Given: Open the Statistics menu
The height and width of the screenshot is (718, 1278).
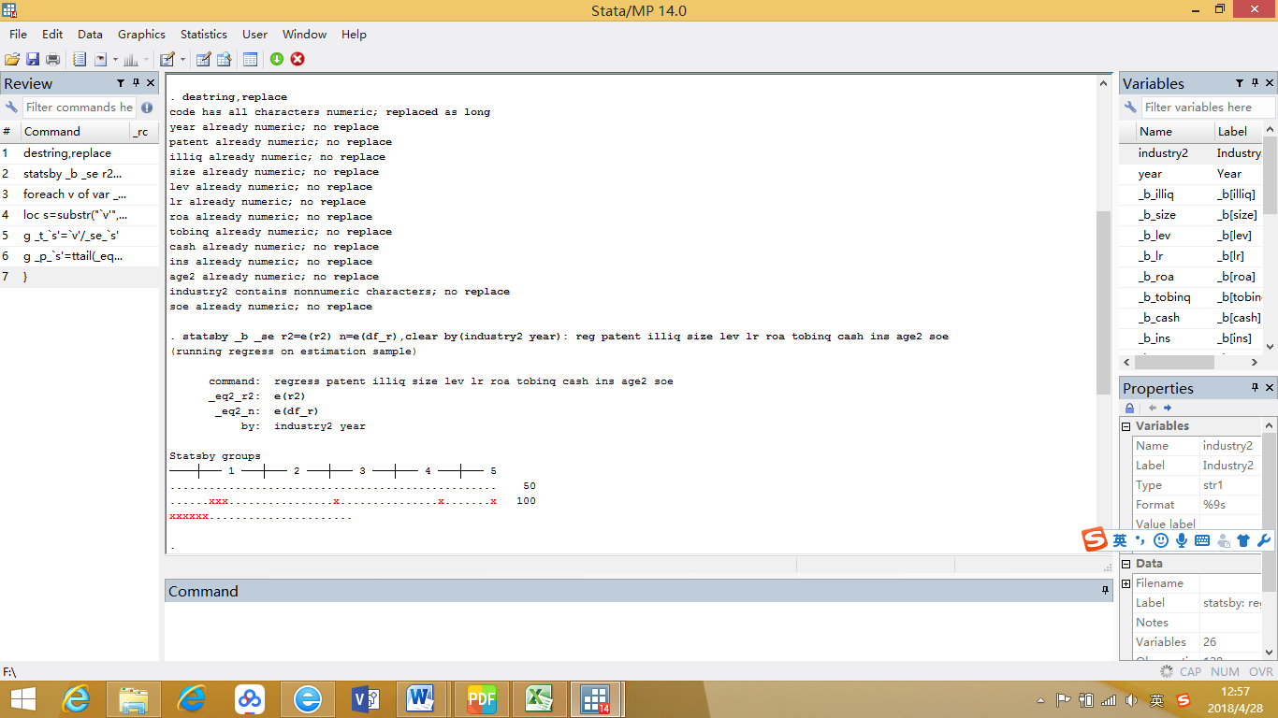Looking at the screenshot, I should click(204, 35).
